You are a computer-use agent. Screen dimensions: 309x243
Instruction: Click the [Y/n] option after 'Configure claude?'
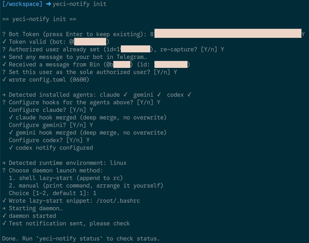point(78,110)
